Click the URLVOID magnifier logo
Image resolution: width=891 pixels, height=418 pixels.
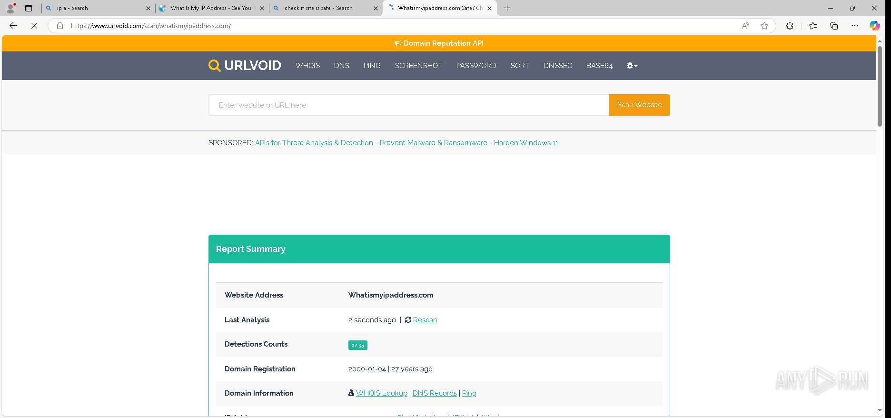[x=215, y=66]
